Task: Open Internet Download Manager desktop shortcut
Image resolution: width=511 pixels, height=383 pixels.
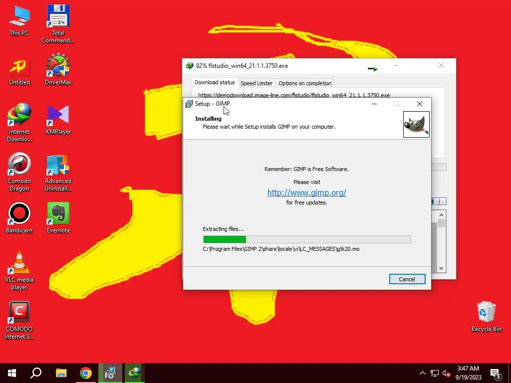Action: click(19, 123)
